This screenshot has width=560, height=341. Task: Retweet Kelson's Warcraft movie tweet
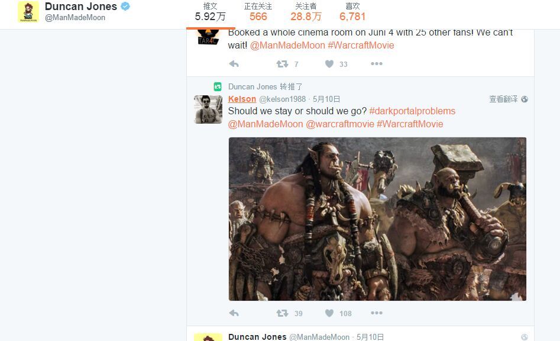tap(283, 313)
